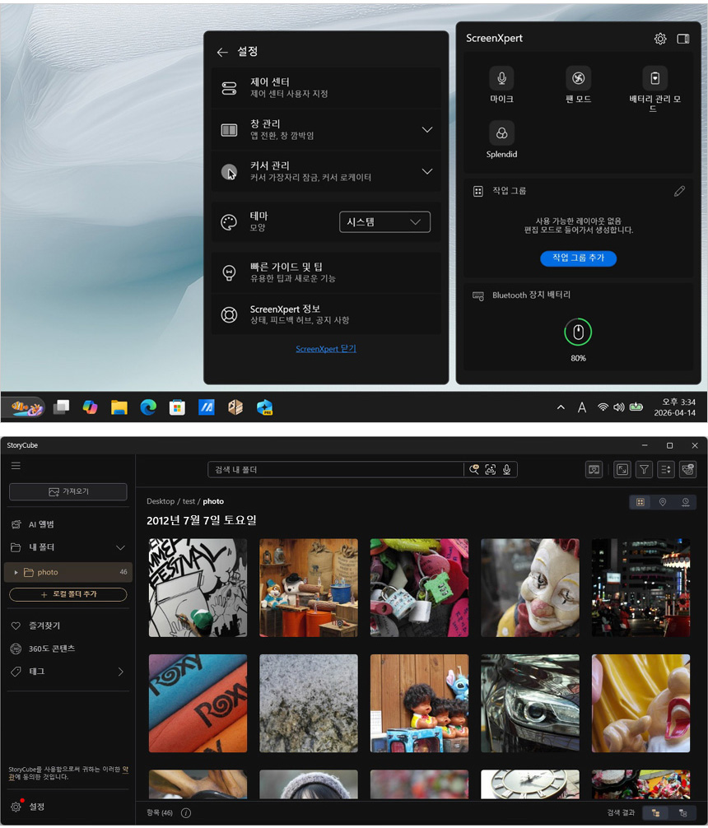
Task: Open the filter funnel icon in StoryCube
Action: [645, 469]
